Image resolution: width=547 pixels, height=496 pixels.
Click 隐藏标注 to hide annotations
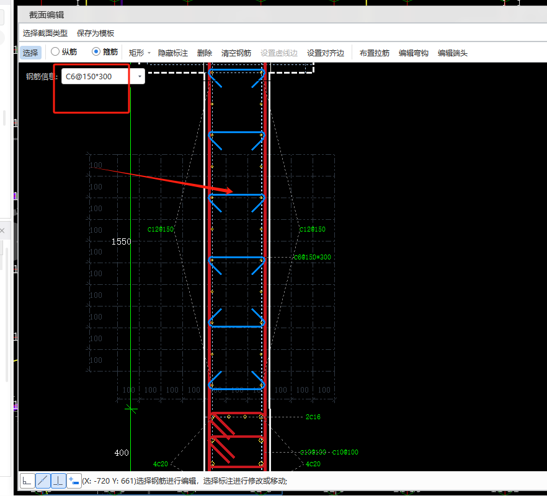point(172,53)
